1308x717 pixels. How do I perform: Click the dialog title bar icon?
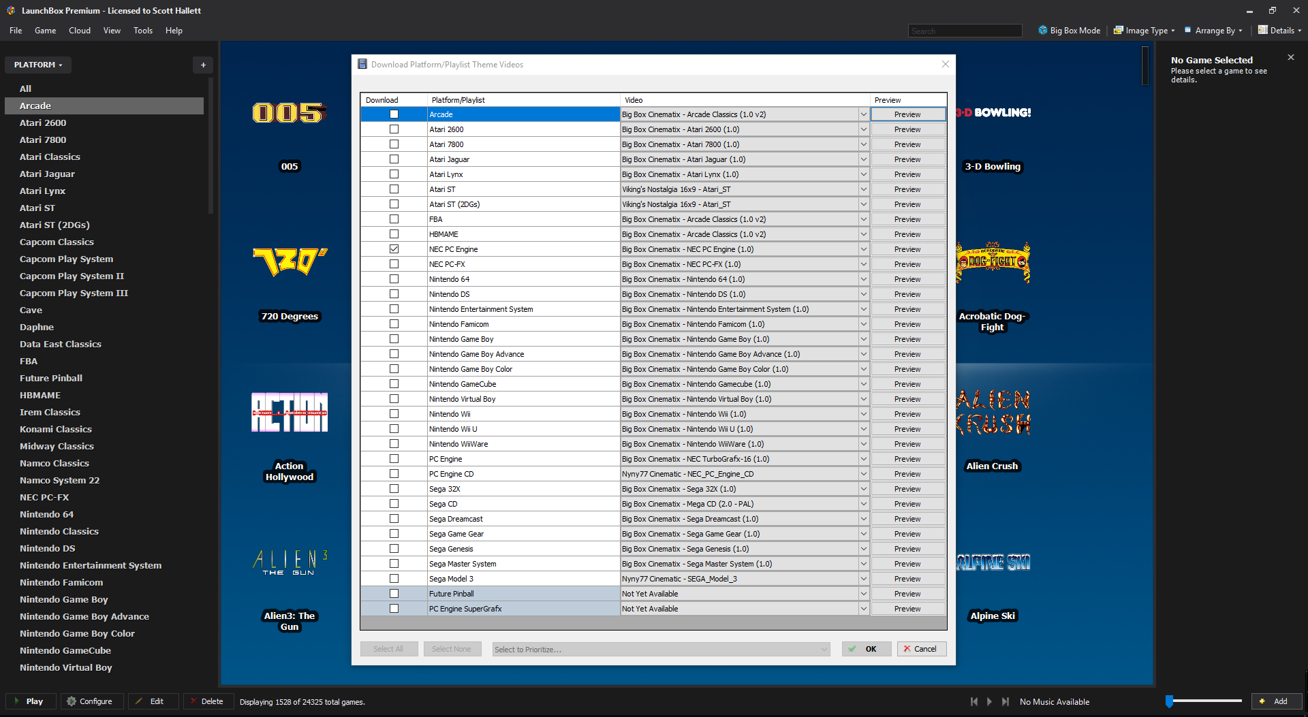click(x=362, y=64)
